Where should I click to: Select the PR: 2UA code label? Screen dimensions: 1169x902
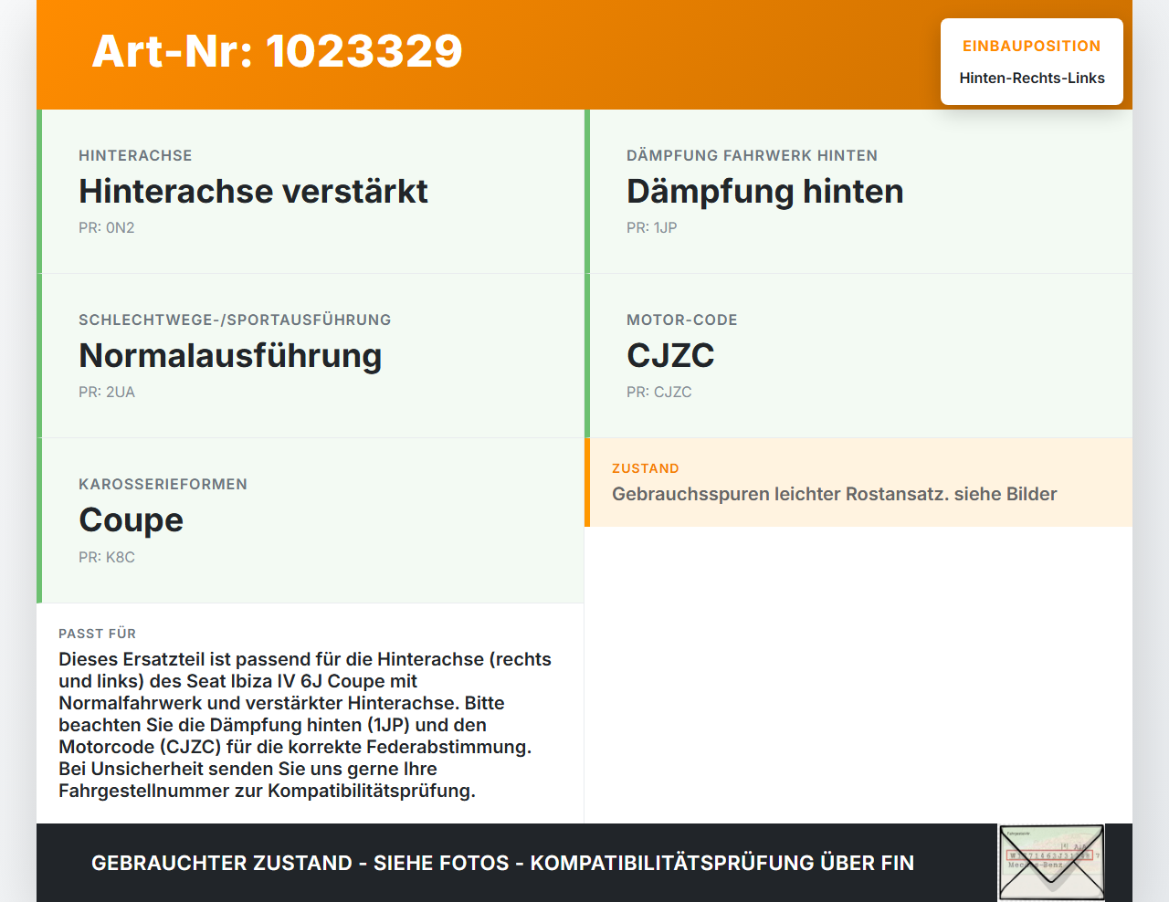[x=106, y=393]
